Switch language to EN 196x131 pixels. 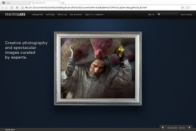[x=149, y=15]
